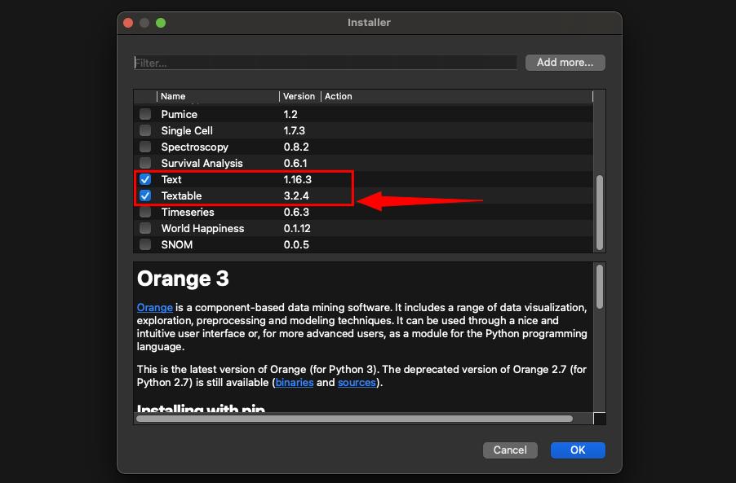Image resolution: width=736 pixels, height=483 pixels.
Task: Focus the Filter search field
Action: 326,62
